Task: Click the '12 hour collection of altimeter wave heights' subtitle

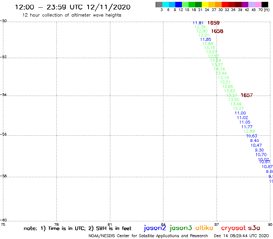Action: click(x=72, y=15)
